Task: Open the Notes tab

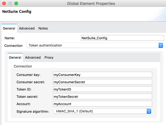Action: pos(43,28)
